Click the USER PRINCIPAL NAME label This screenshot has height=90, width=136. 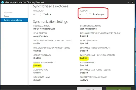tap(90, 26)
